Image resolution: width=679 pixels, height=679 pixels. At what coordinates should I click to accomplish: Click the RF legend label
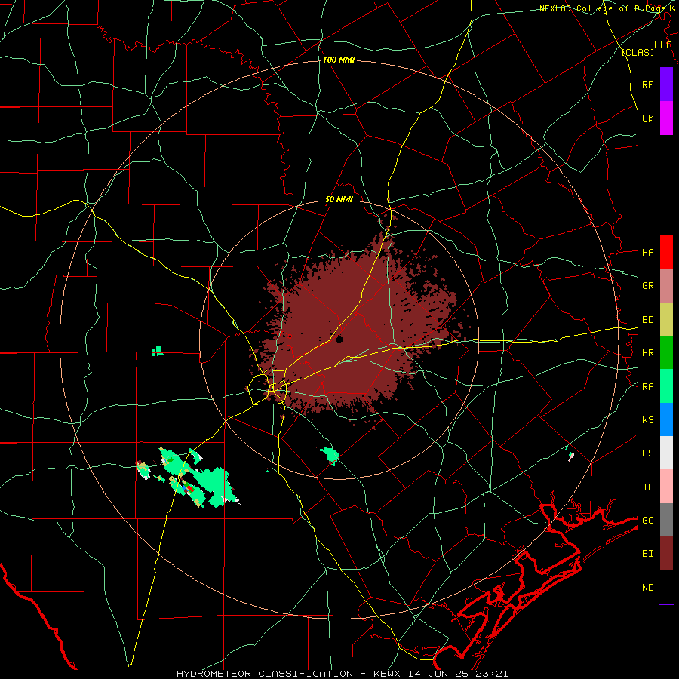(647, 84)
